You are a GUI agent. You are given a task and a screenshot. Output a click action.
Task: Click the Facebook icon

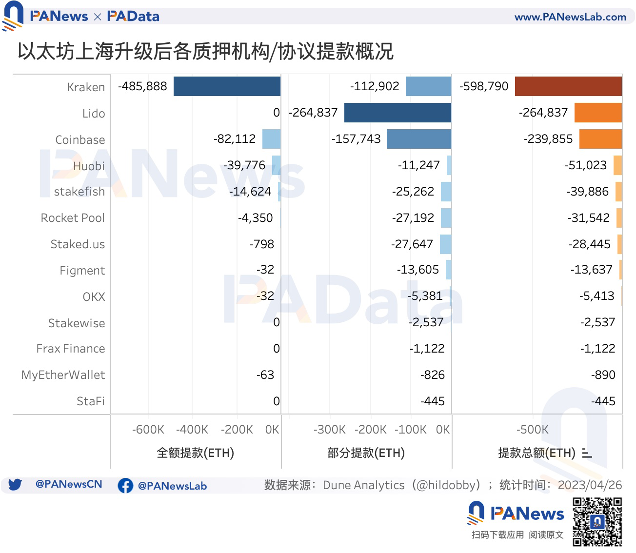point(125,485)
